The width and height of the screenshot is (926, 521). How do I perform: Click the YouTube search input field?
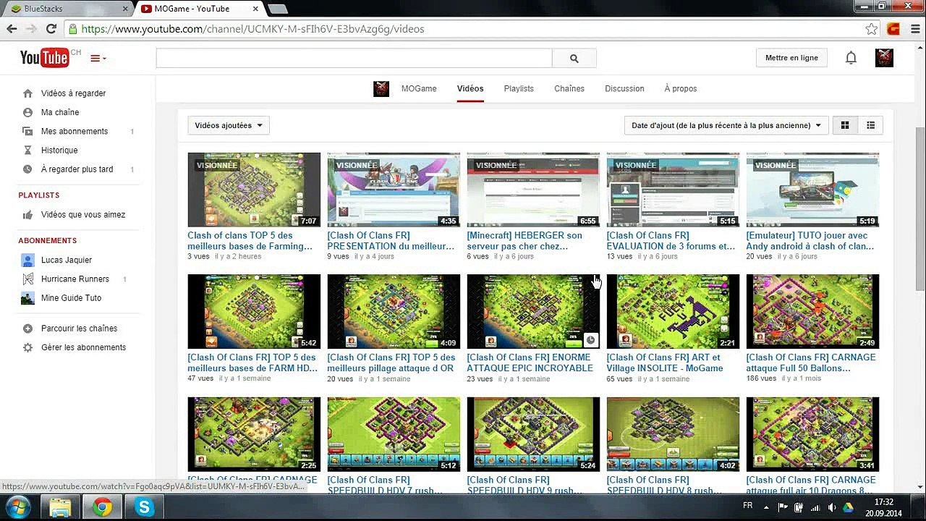(x=354, y=59)
